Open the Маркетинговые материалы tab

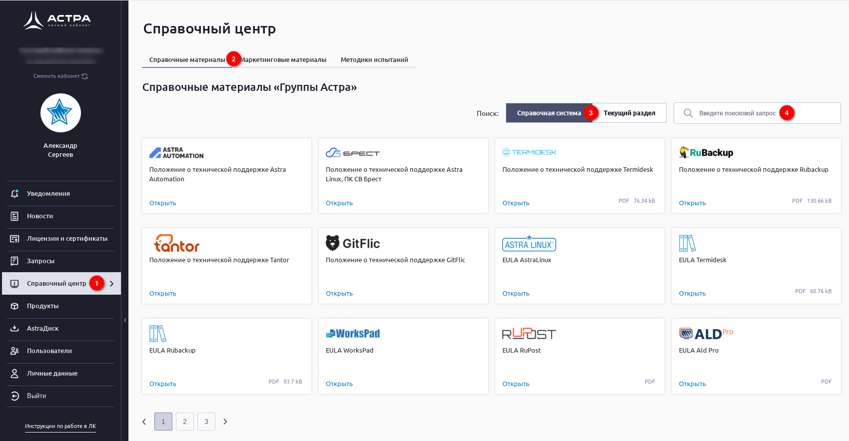[284, 60]
